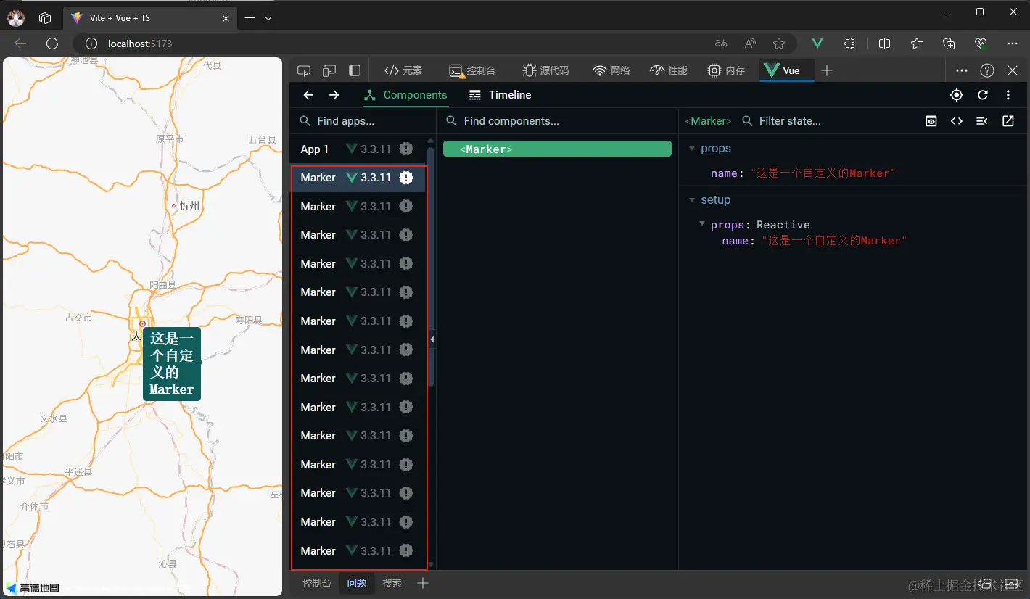The height and width of the screenshot is (599, 1030).
Task: Select the component picker crosshair in Vue devtools
Action: (956, 95)
